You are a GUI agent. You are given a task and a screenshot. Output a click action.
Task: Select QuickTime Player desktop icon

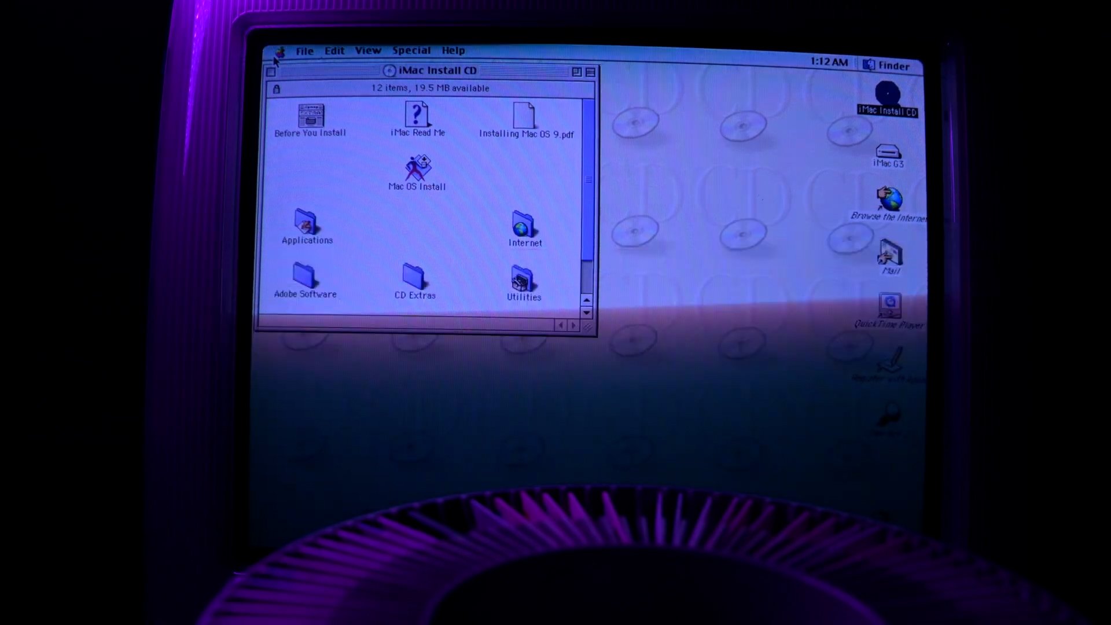click(x=889, y=311)
